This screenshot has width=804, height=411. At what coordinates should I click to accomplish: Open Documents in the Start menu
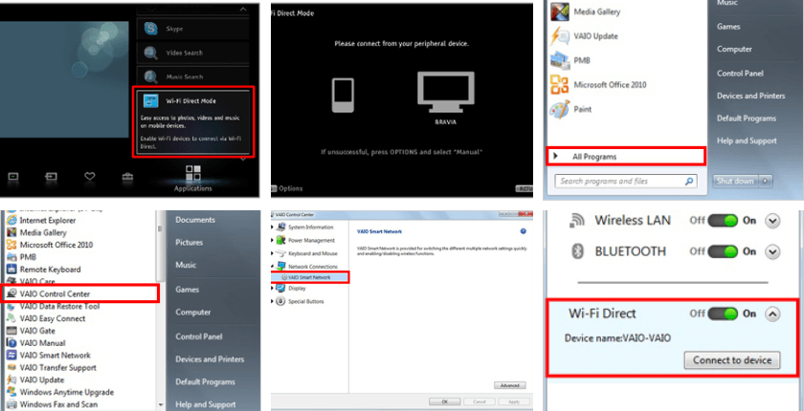tap(195, 220)
